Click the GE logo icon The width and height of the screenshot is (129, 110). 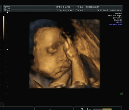[x=5, y=9]
